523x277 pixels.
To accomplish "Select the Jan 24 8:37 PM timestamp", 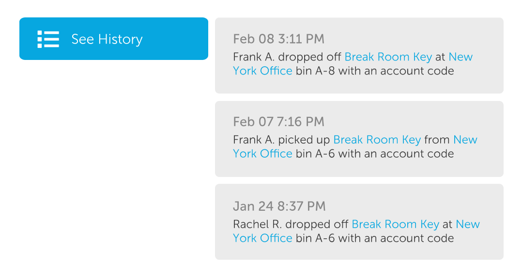I will (279, 206).
